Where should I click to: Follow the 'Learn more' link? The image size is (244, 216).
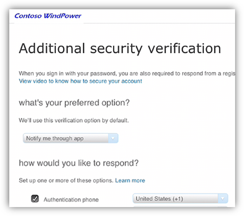(130, 180)
